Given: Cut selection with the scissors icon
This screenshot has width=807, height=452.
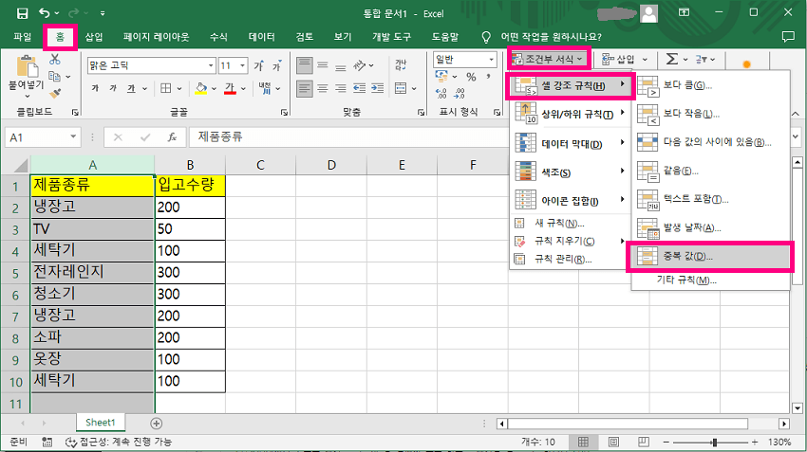Looking at the screenshot, I should tap(54, 60).
